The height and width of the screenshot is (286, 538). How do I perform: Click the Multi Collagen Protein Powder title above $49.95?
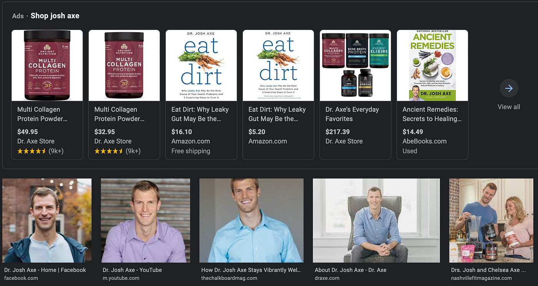(x=42, y=114)
